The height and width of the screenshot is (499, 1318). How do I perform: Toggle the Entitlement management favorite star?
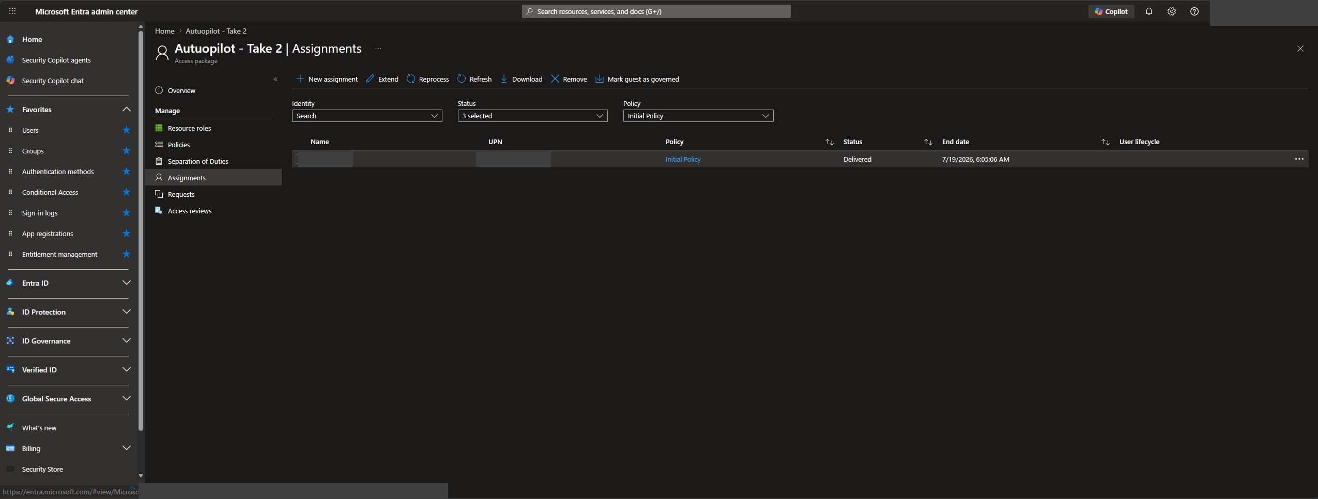click(x=126, y=254)
